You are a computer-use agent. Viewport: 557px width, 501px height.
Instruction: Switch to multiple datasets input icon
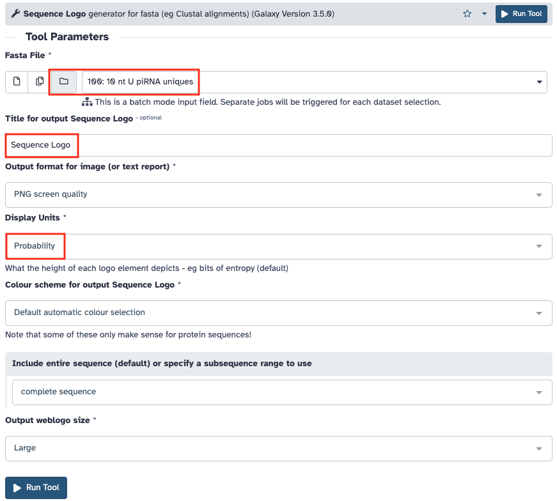(40, 82)
